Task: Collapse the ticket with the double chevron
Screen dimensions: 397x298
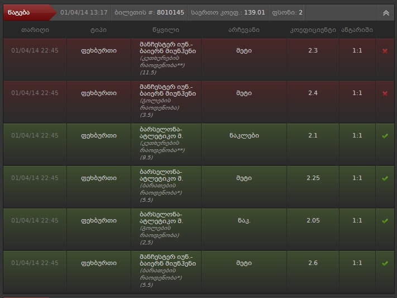Action: tap(386, 13)
